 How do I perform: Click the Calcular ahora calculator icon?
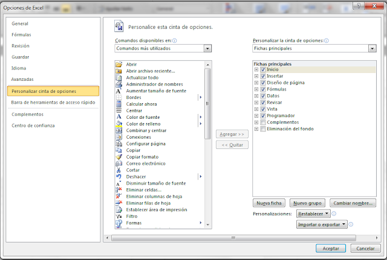coord(119,104)
